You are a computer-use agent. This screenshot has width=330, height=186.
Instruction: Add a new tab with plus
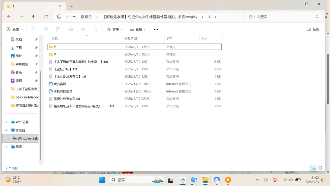pos(72,6)
